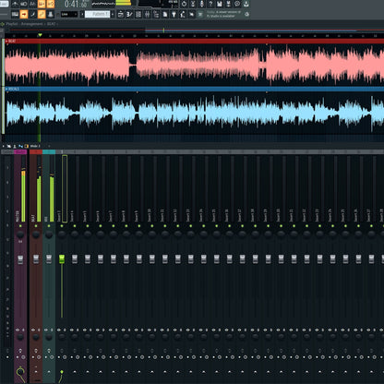
Task: Click the blue VOCALS waveform clip
Action: tap(195, 113)
